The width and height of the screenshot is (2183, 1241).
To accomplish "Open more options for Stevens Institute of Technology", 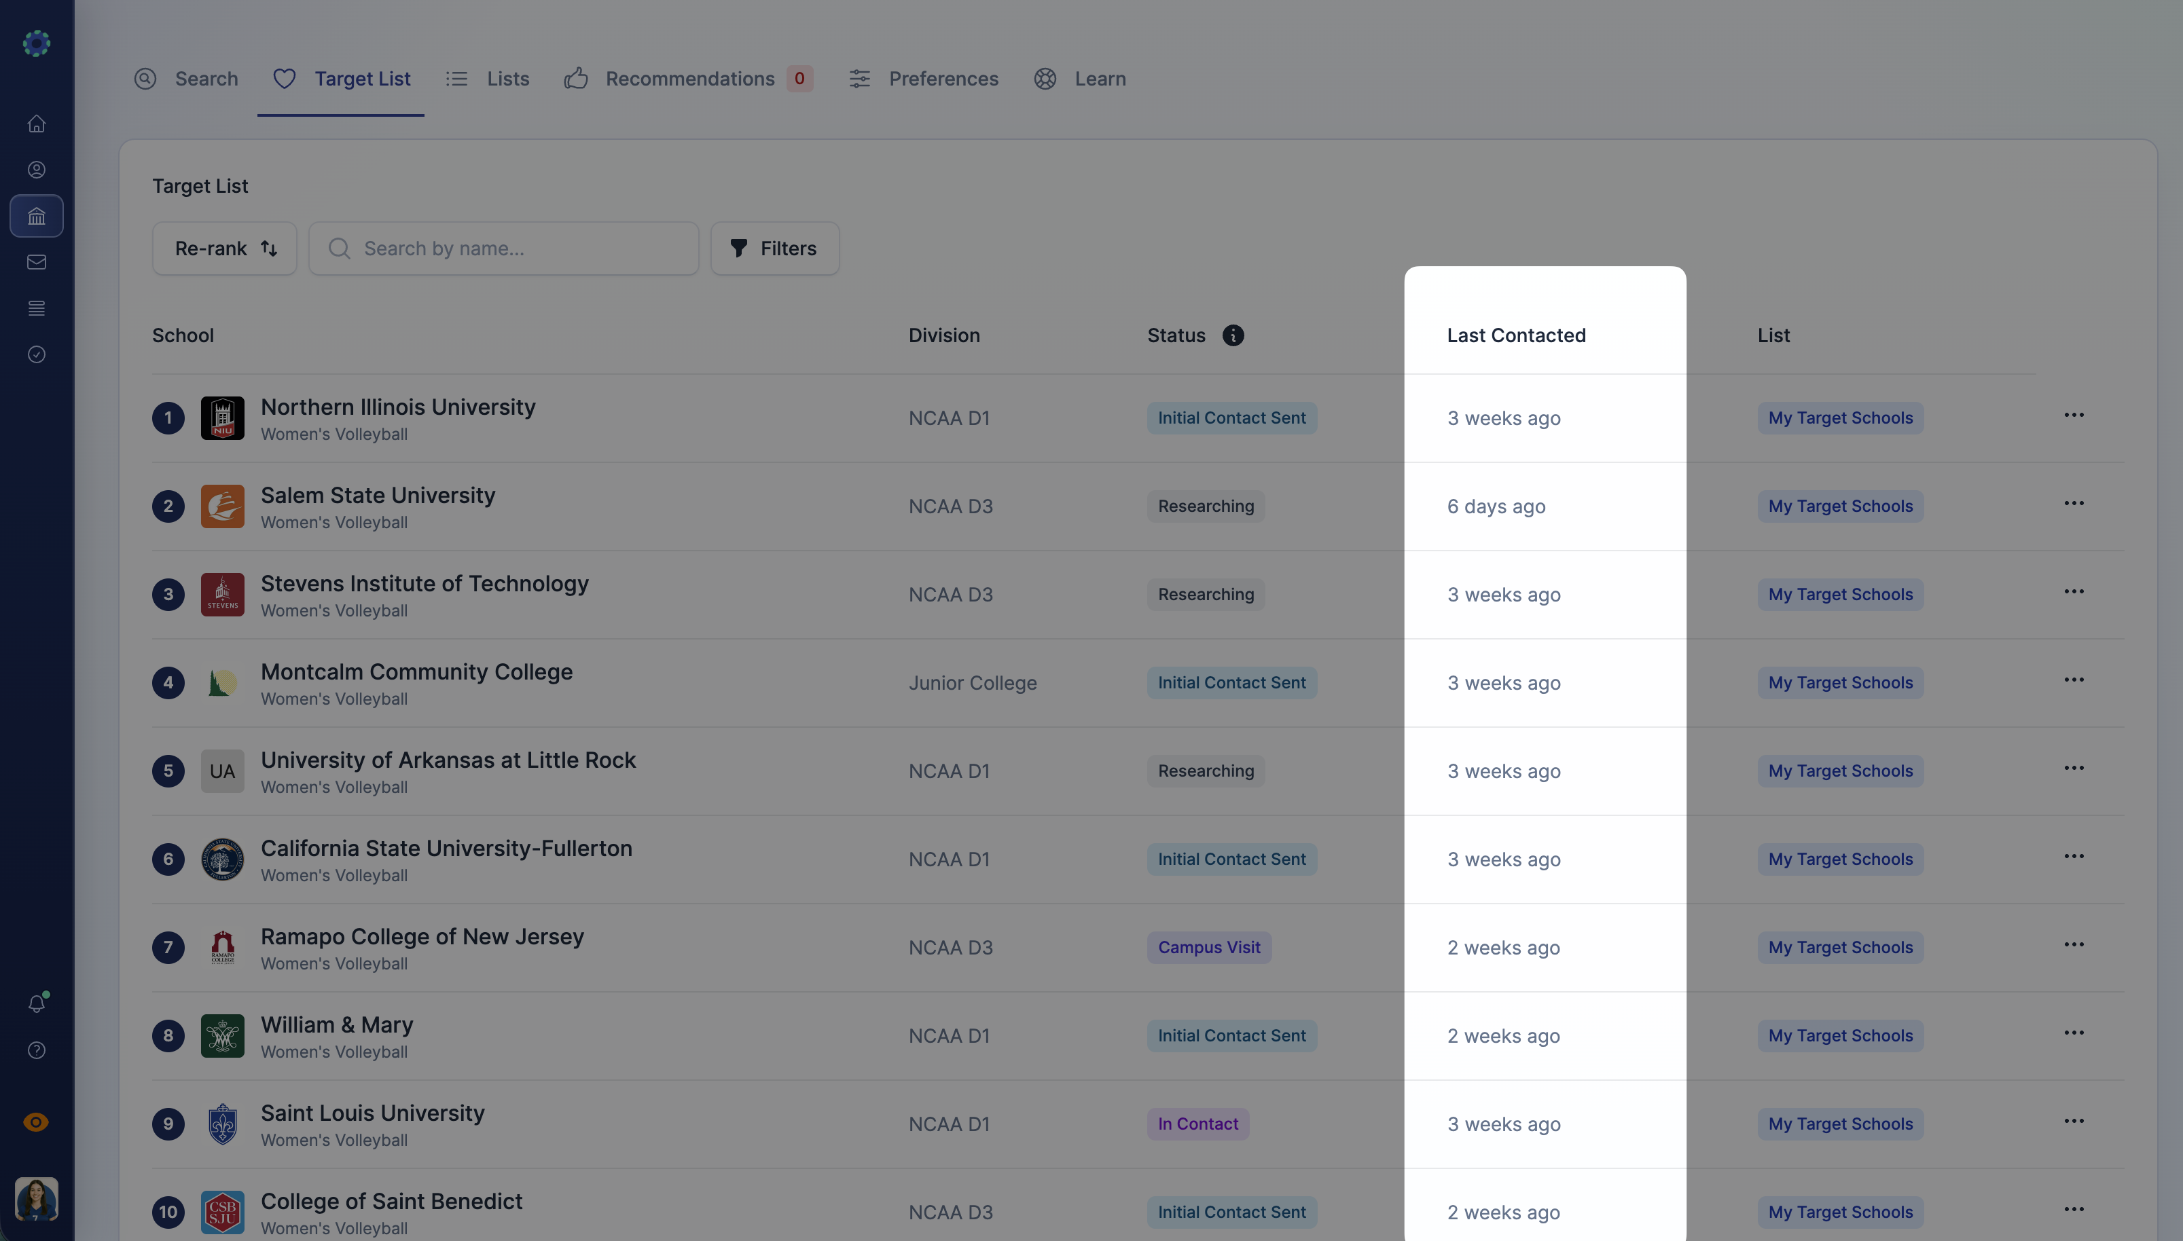I will (x=2074, y=591).
